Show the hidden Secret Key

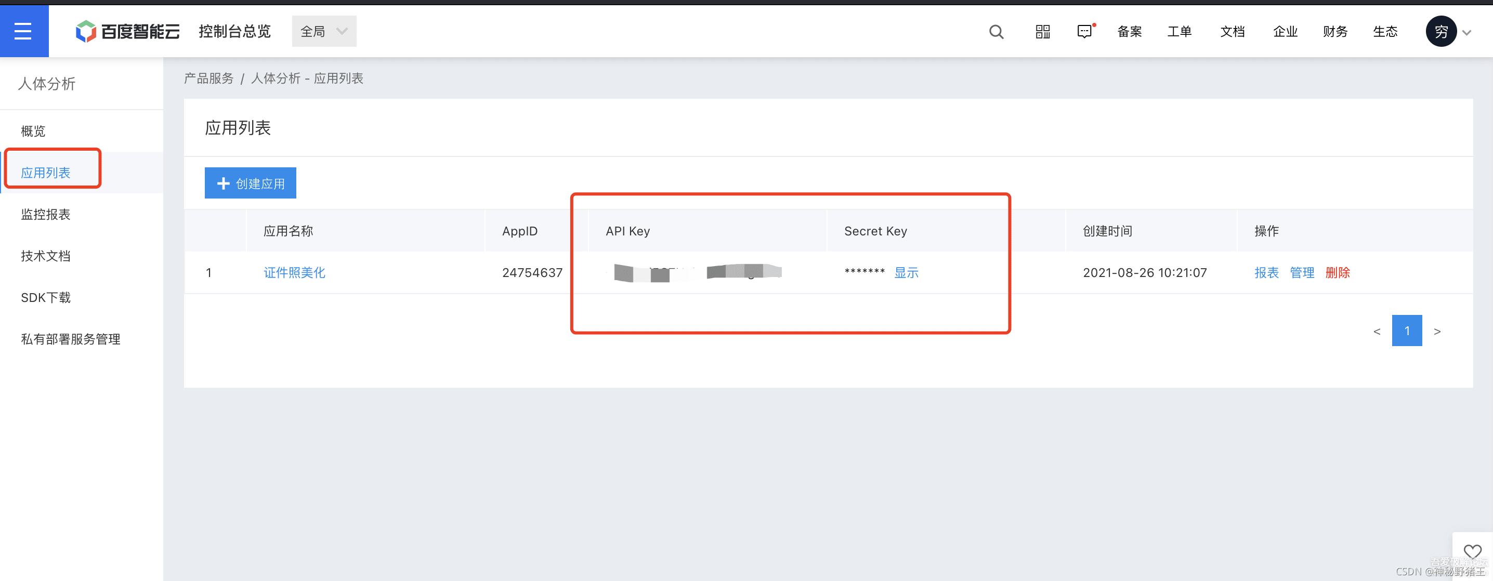click(x=906, y=272)
